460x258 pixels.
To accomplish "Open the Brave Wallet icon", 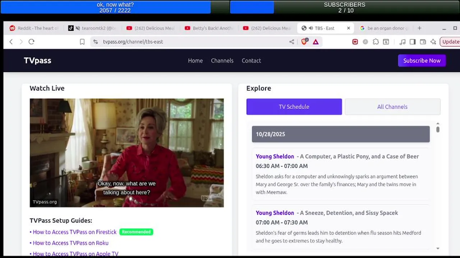I will (423, 42).
